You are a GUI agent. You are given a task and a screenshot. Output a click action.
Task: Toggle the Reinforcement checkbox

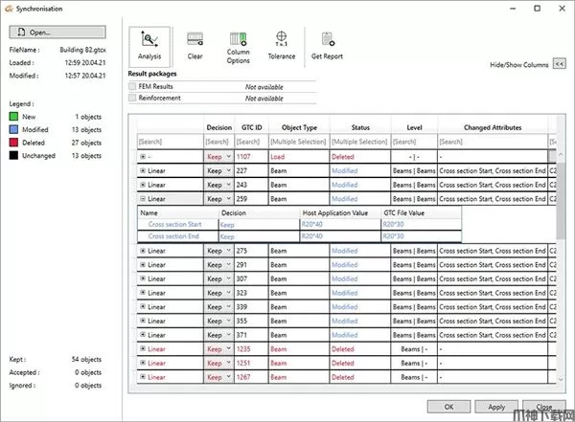(x=133, y=98)
